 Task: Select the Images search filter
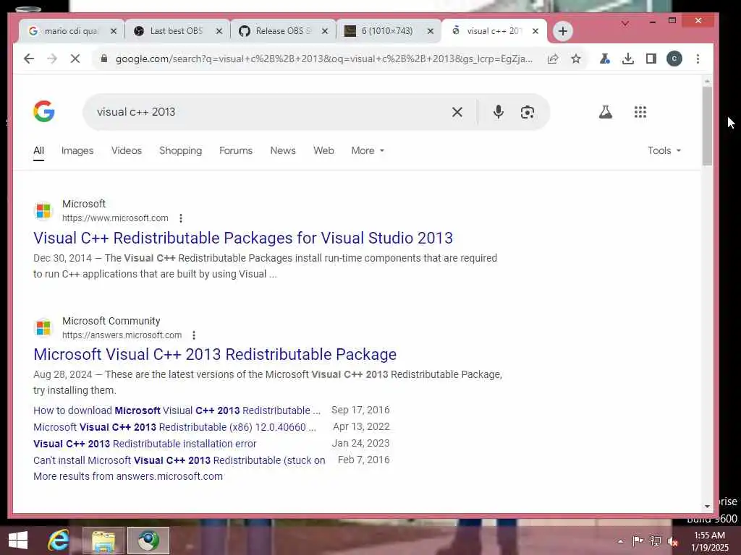(77, 150)
